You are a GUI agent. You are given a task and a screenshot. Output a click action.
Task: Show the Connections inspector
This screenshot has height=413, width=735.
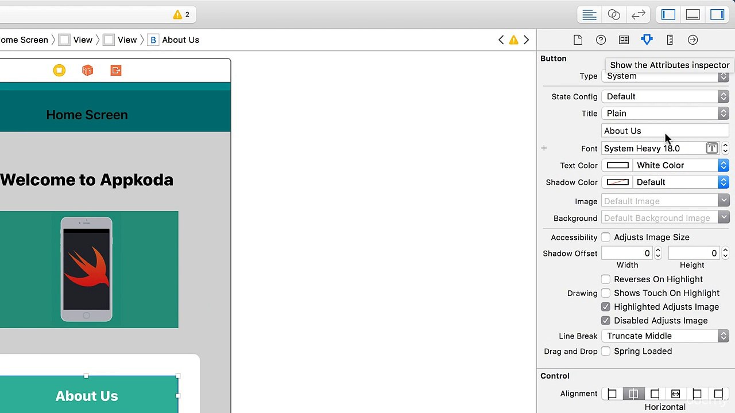(x=693, y=40)
